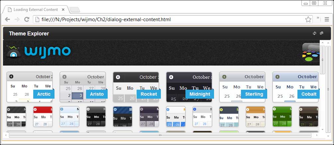Bookmark this page with the star icon
Viewport: 334px width, 145px height.
coord(308,20)
